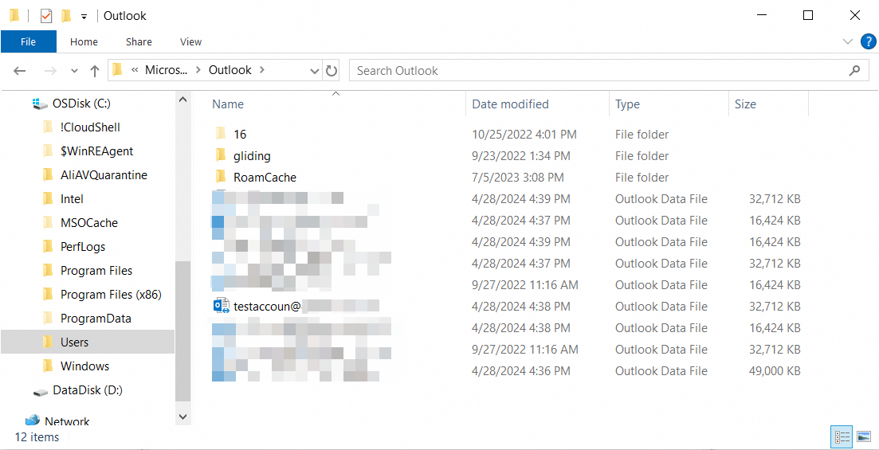Open Help with the blue question mark

pos(868,41)
